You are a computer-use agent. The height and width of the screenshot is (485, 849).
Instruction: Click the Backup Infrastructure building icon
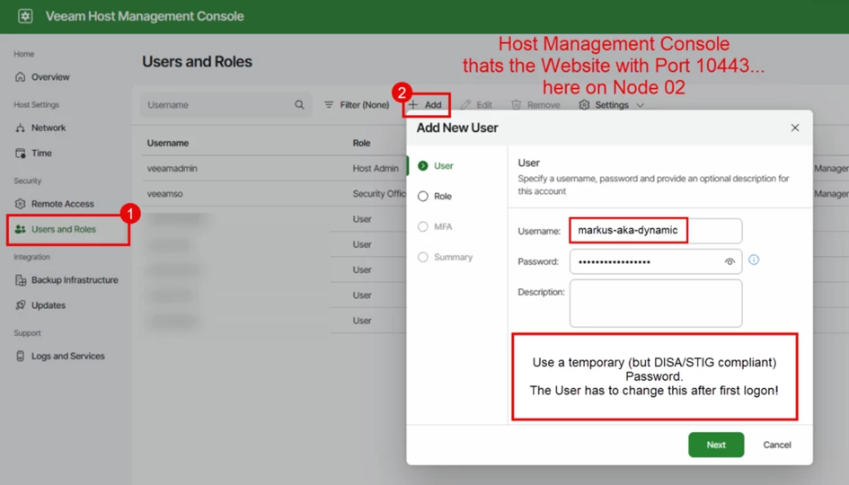pyautogui.click(x=20, y=280)
